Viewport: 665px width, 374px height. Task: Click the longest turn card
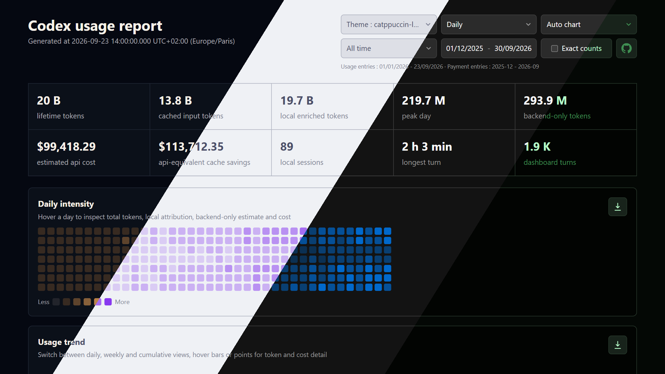tap(454, 153)
